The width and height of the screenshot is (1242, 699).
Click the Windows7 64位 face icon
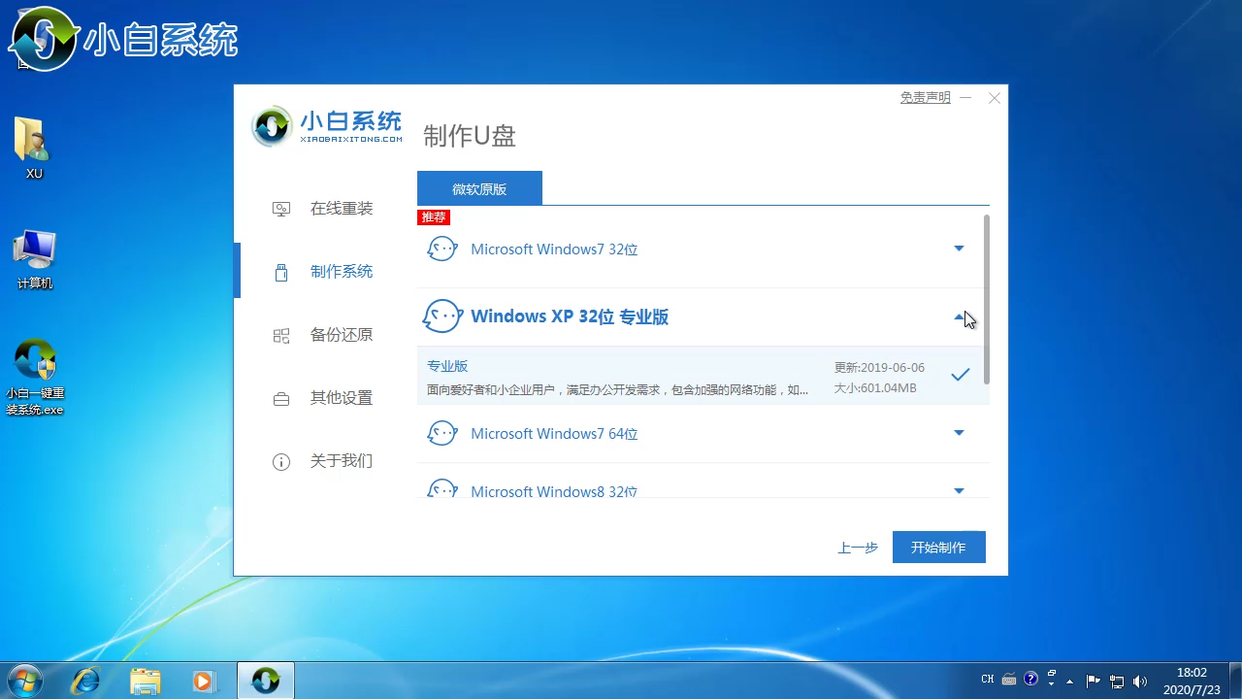click(x=442, y=434)
